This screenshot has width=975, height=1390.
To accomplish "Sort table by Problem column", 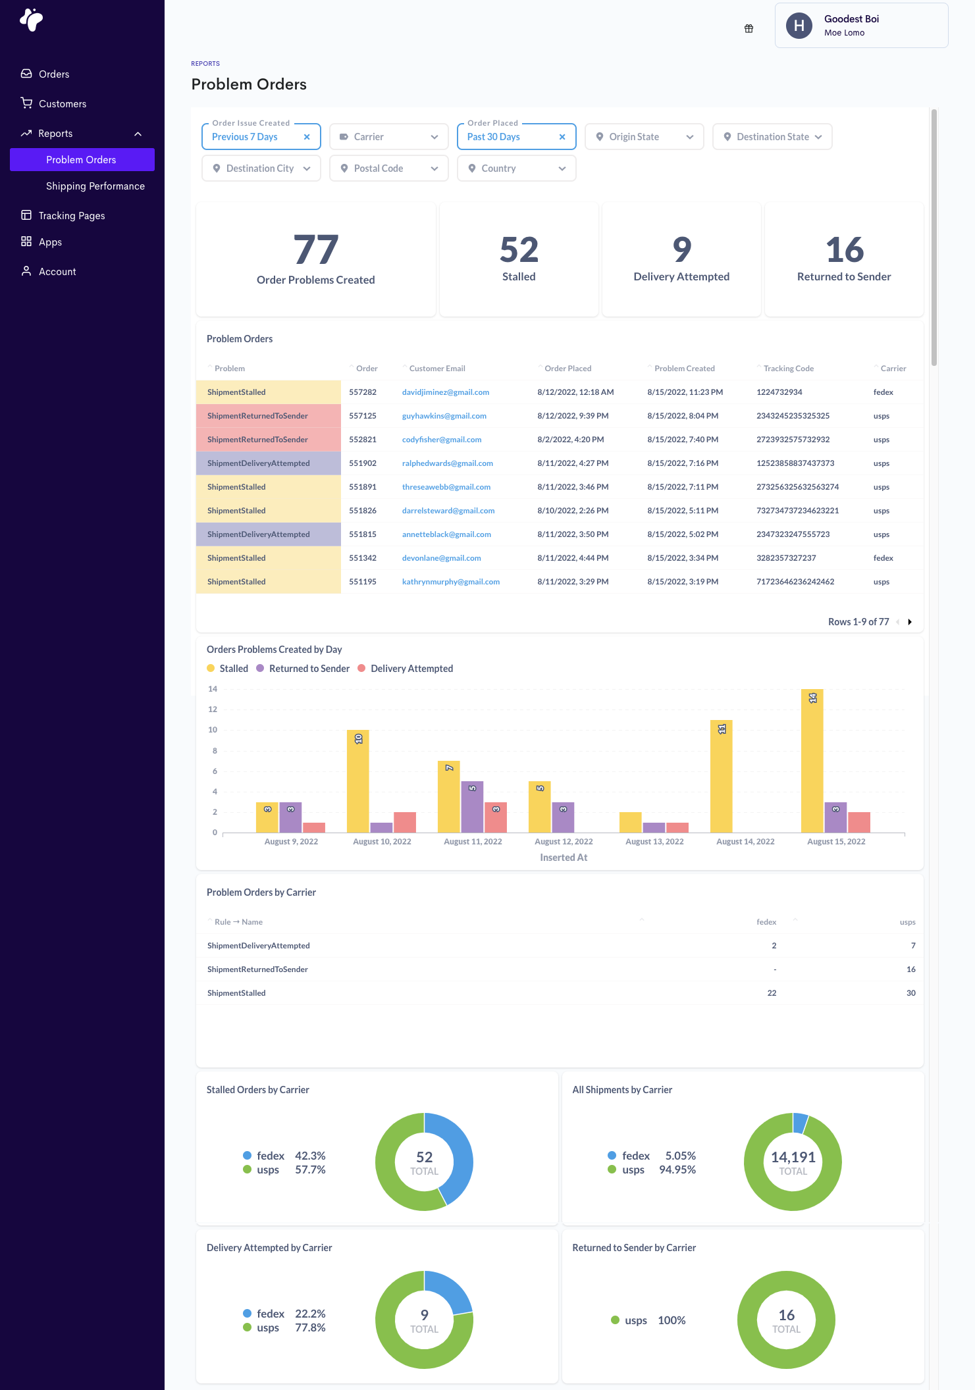I will pos(229,369).
